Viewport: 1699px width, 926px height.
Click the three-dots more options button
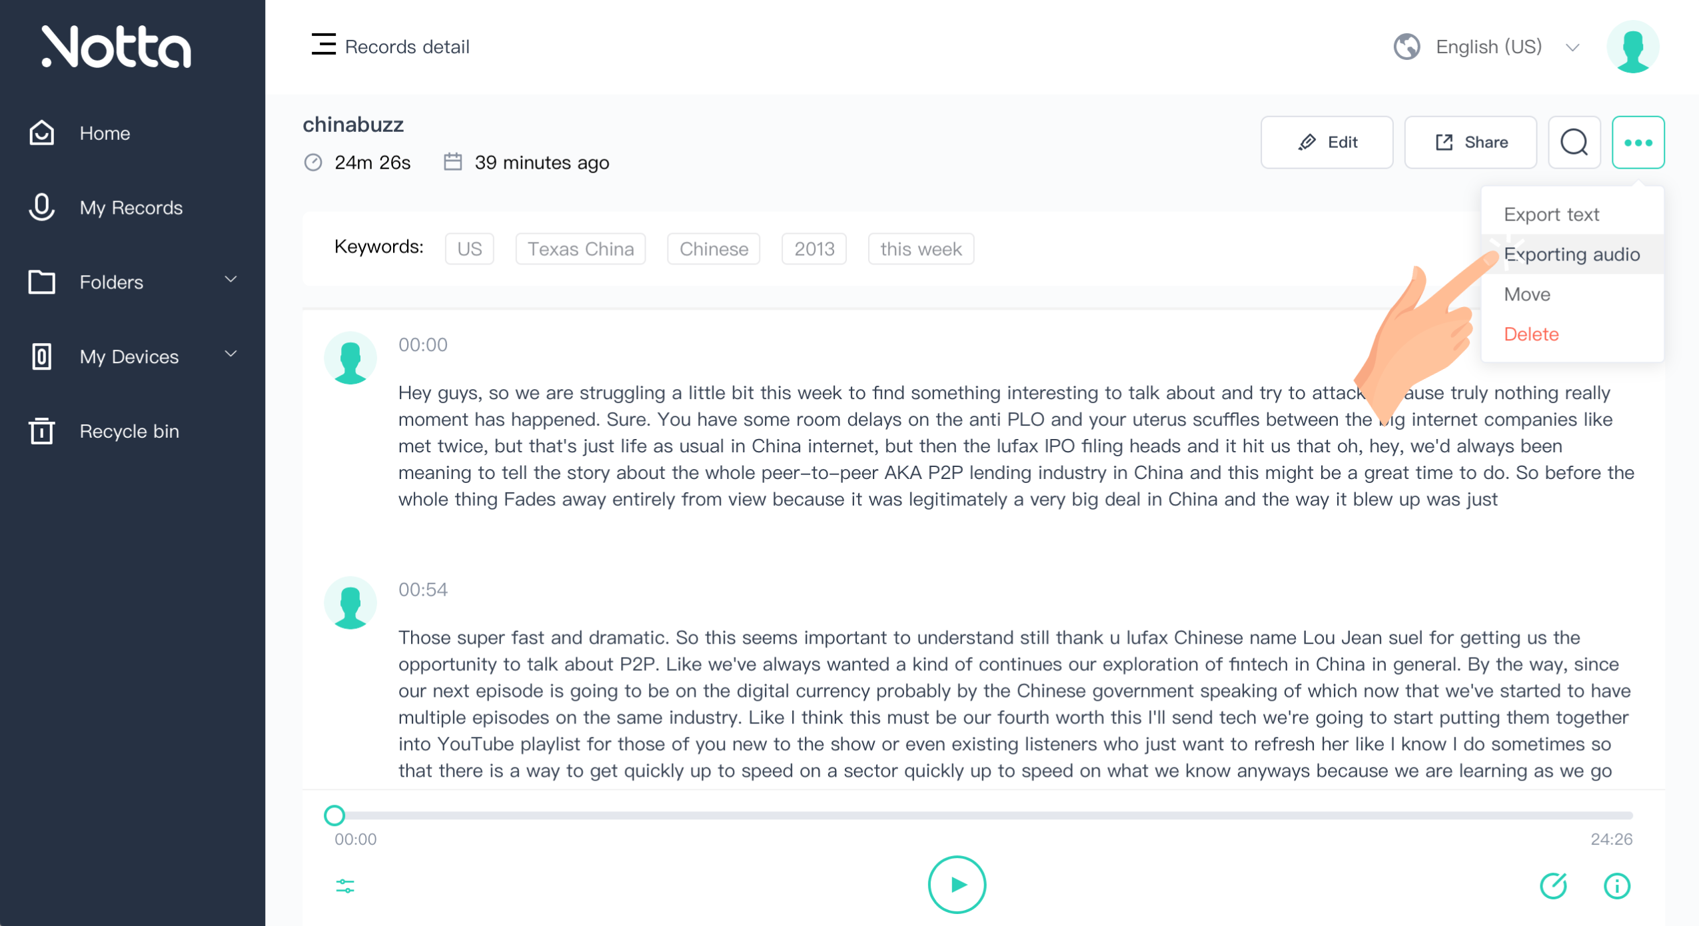1638,142
